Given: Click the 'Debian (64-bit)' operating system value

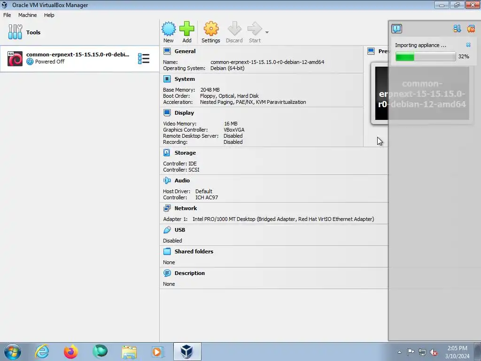Looking at the screenshot, I should (x=227, y=68).
